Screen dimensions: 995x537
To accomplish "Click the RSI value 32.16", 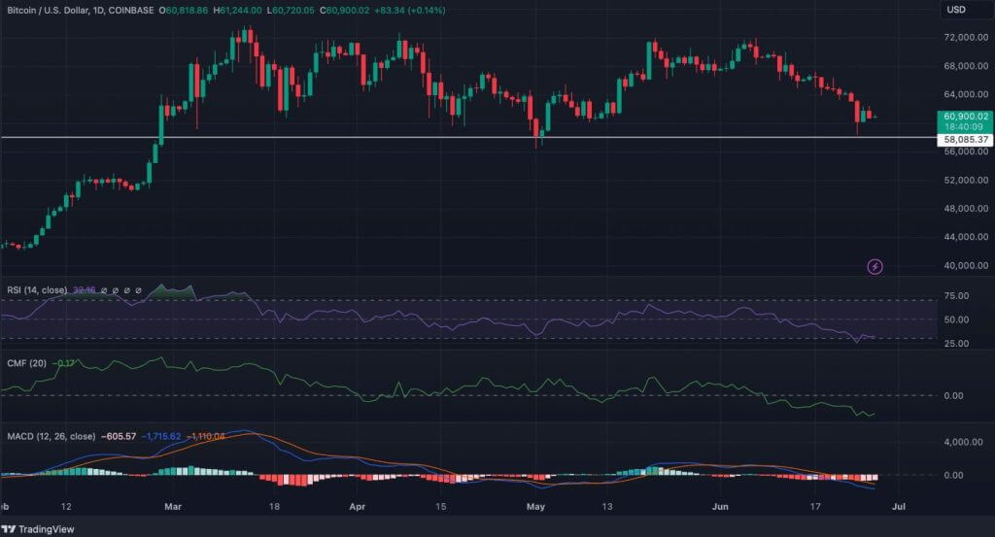I will (84, 289).
